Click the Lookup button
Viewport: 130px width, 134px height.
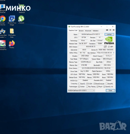tap(109, 34)
